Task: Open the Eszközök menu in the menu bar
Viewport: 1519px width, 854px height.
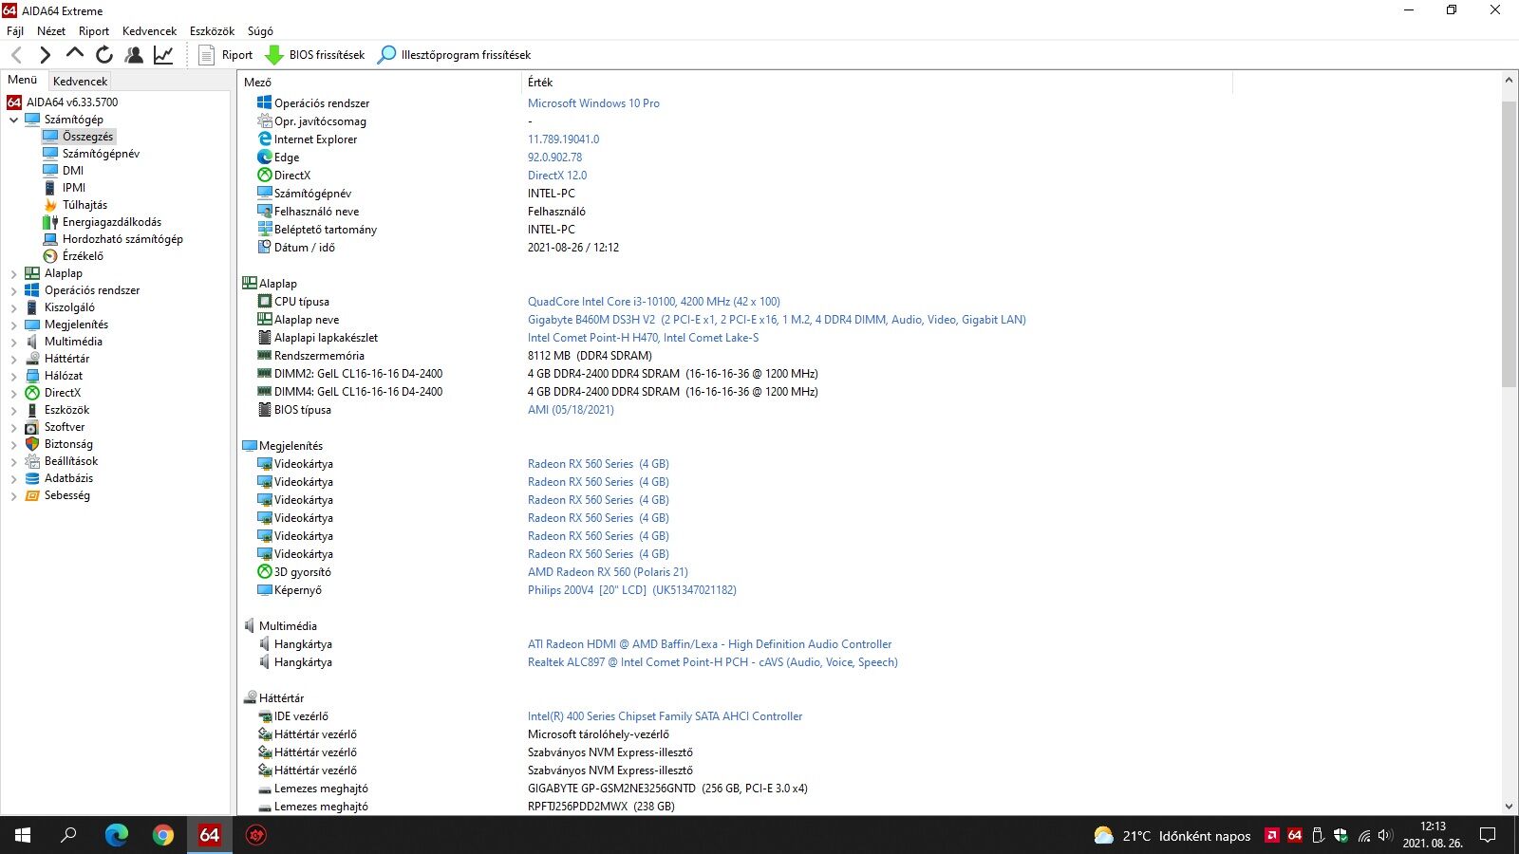Action: [212, 31]
